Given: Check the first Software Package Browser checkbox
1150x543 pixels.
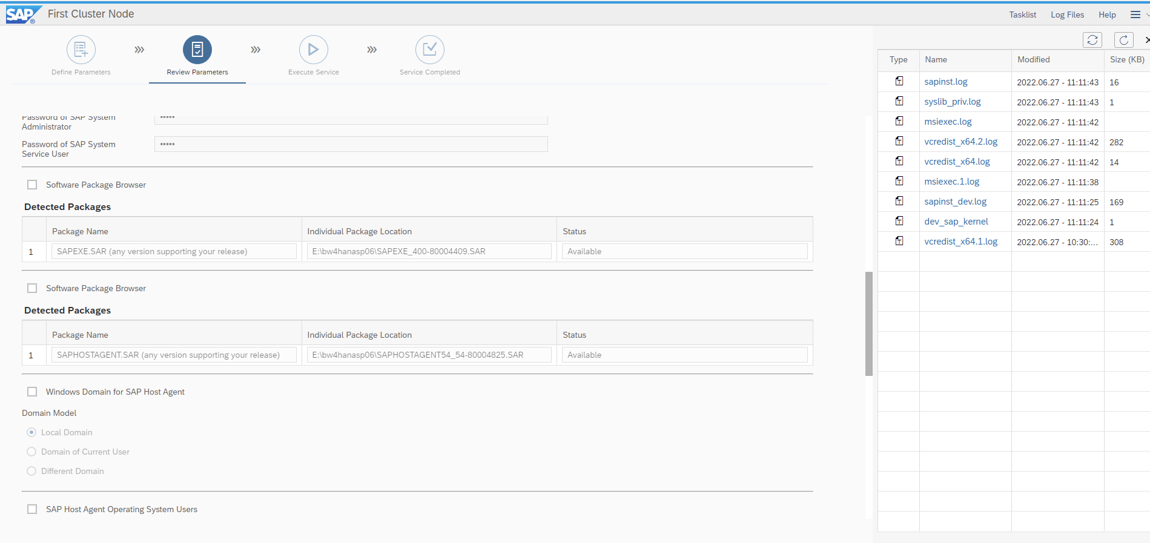Looking at the screenshot, I should tap(32, 185).
